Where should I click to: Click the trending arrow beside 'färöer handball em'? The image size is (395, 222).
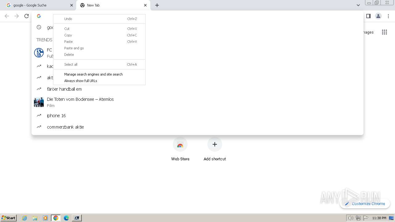pyautogui.click(x=39, y=89)
